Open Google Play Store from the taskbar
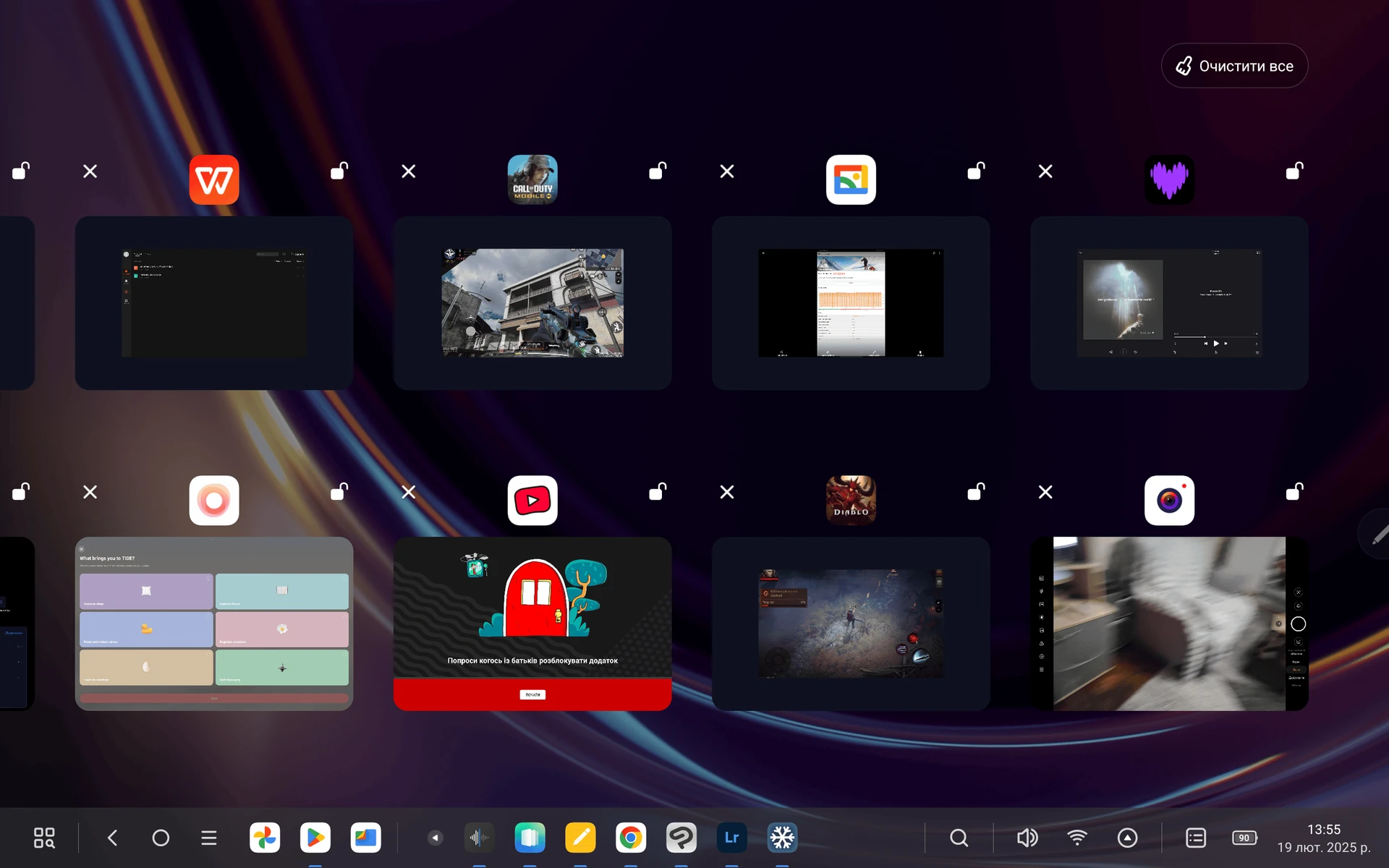The height and width of the screenshot is (868, 1389). coord(315,838)
